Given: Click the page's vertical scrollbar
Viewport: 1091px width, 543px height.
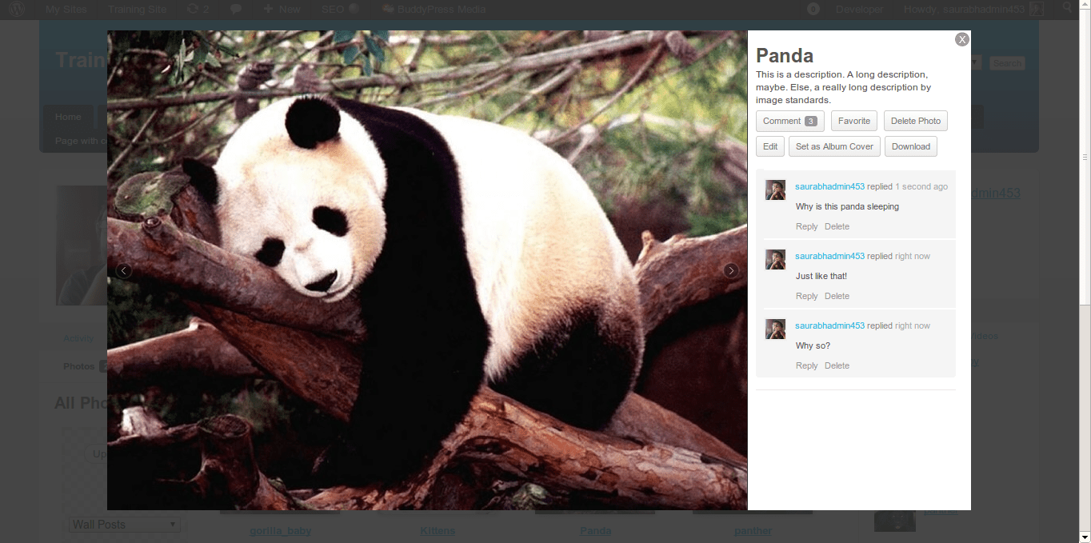Looking at the screenshot, I should click(1085, 156).
